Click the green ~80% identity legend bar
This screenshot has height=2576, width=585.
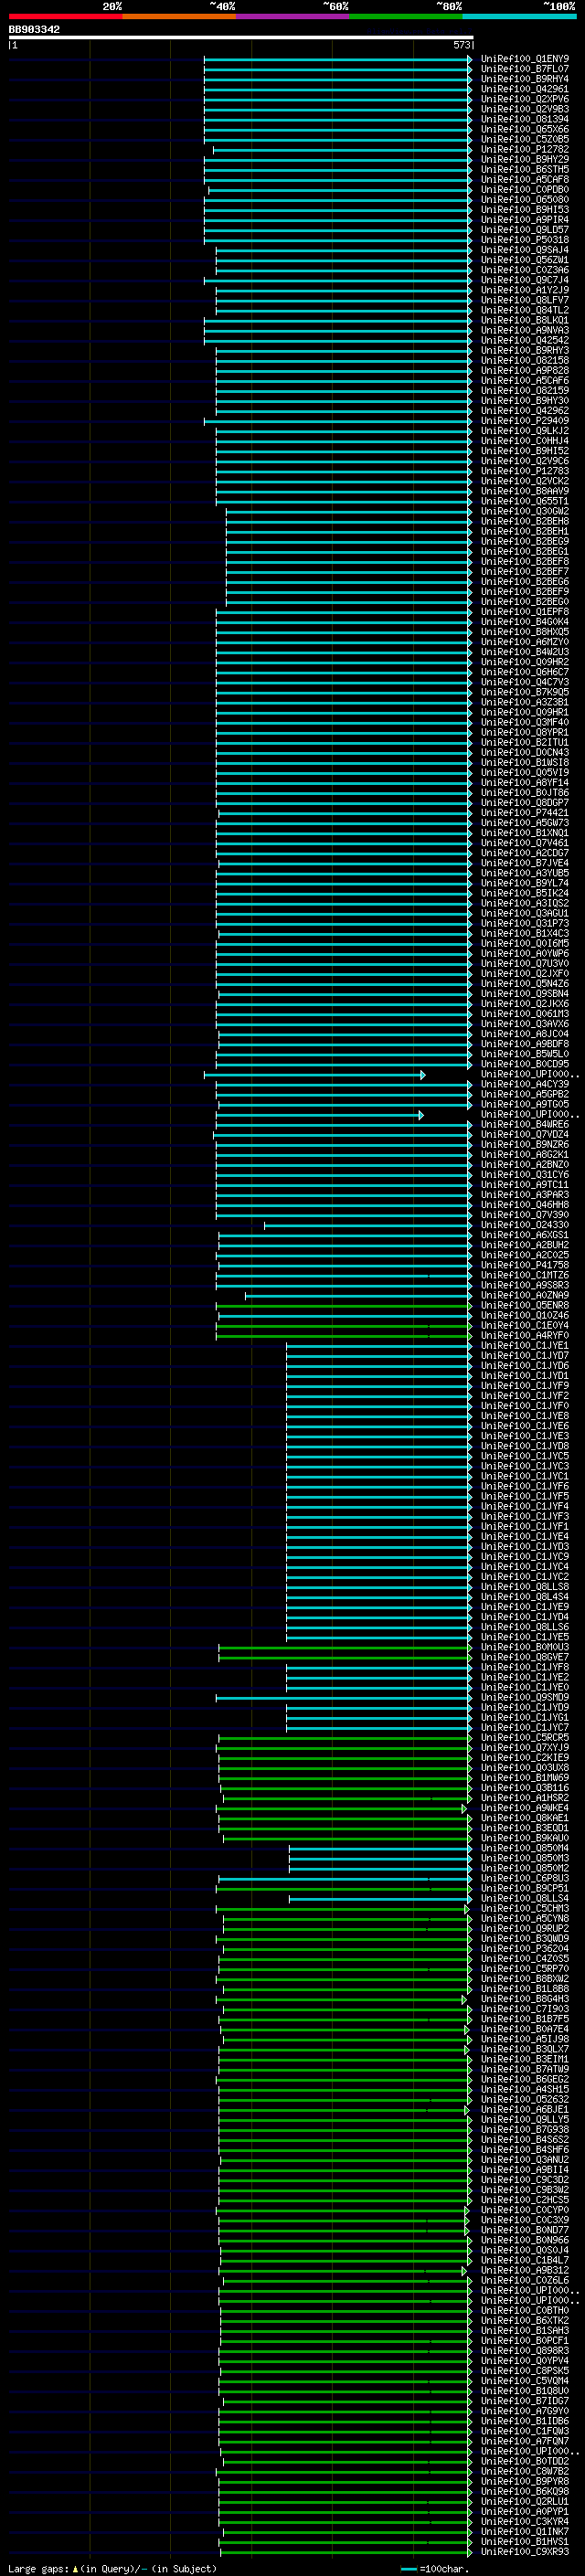click(x=406, y=17)
